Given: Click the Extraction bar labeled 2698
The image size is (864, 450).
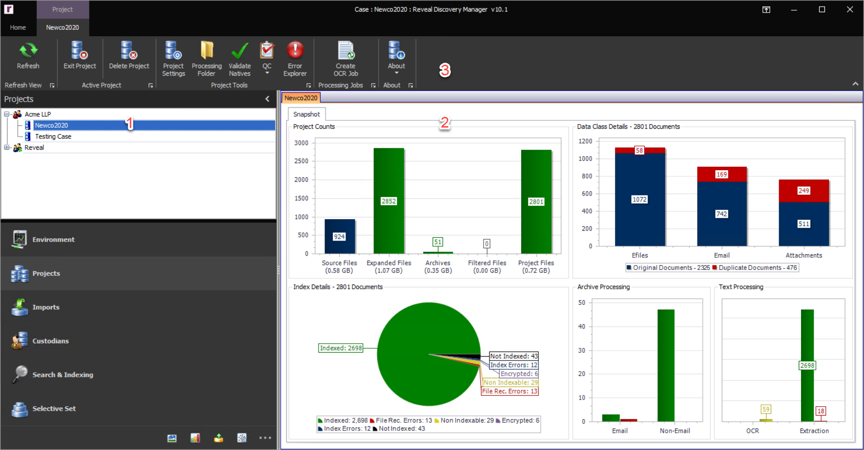Looking at the screenshot, I should point(807,366).
